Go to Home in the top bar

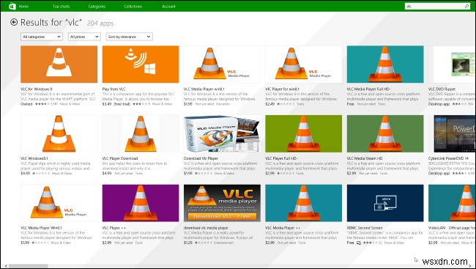23,6
